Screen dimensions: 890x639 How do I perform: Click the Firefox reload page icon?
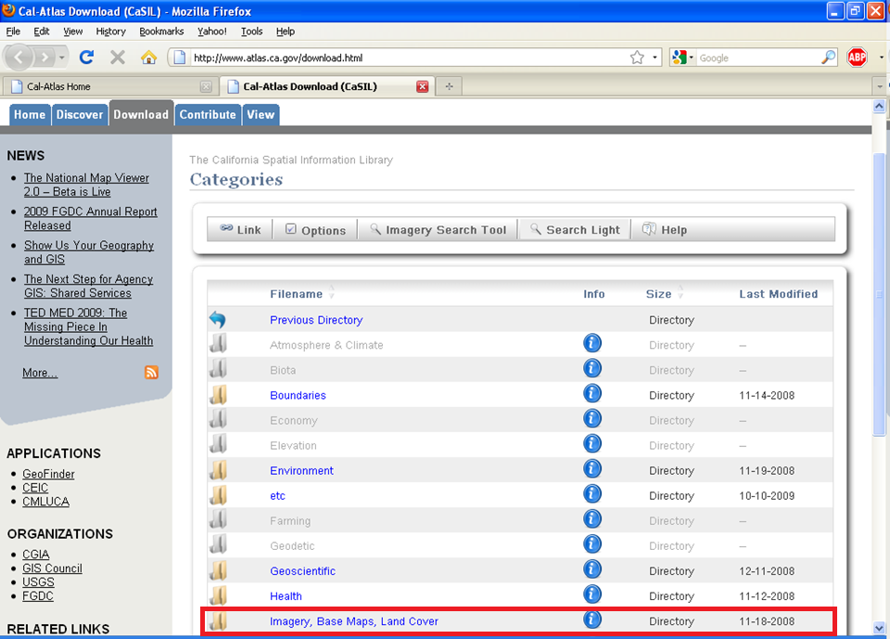click(87, 58)
